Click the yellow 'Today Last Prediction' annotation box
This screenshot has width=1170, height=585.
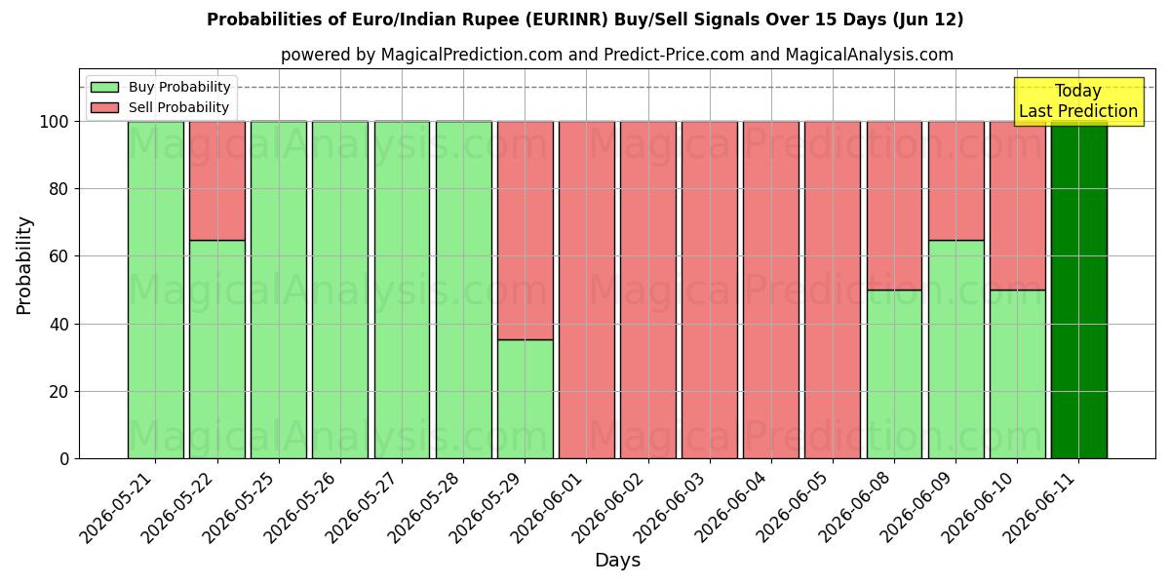[x=1078, y=101]
